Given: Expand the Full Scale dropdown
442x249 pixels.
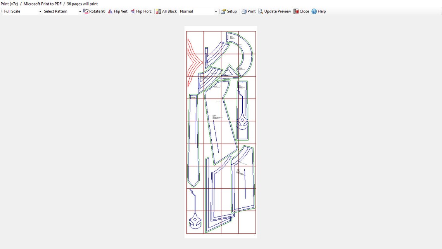Looking at the screenshot, I should click(22, 11).
